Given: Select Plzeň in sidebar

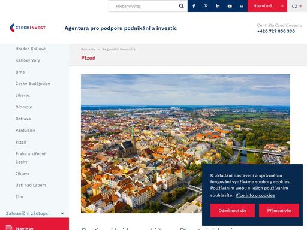Looking at the screenshot, I should (21, 142).
